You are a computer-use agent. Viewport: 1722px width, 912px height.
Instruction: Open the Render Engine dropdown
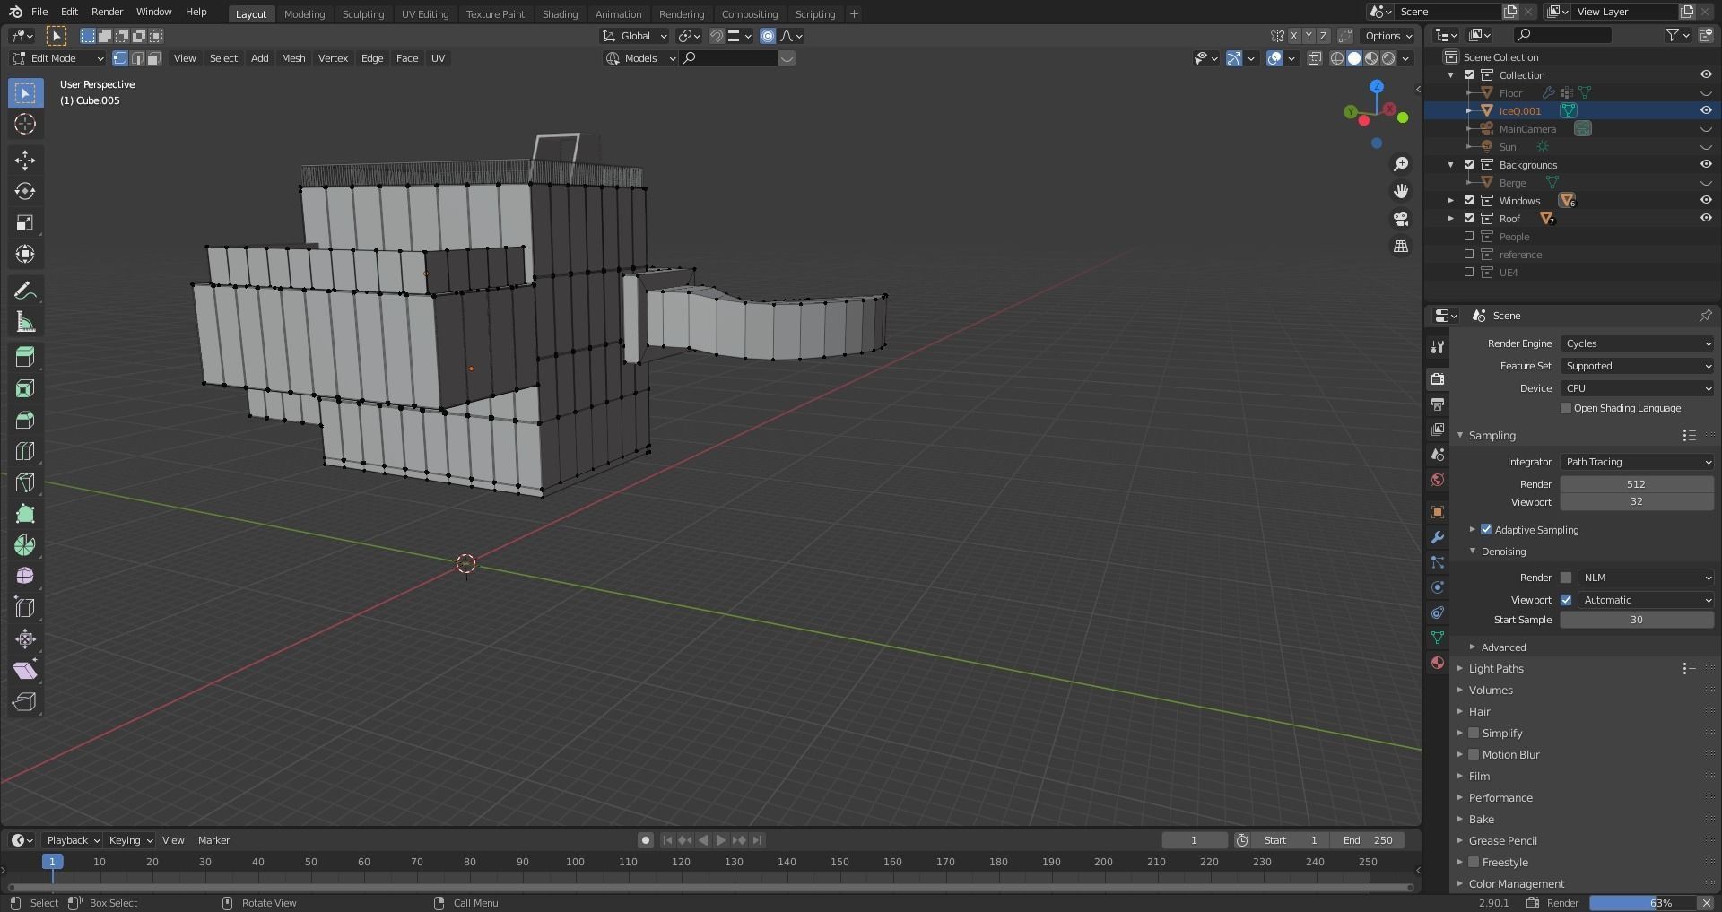tap(1638, 344)
